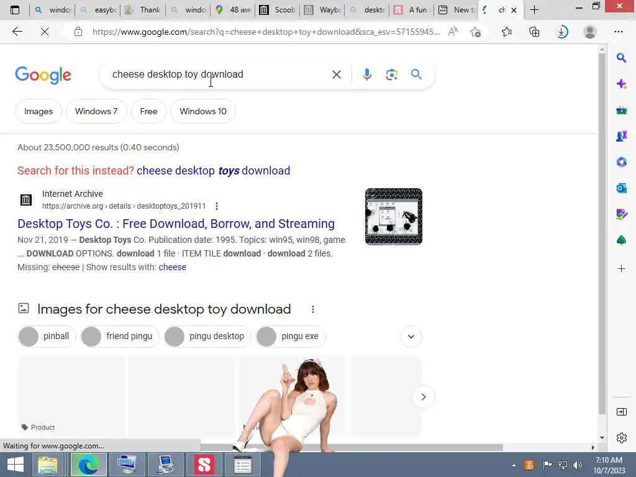Switch to the 48 maps tab
The image size is (636, 477).
pyautogui.click(x=234, y=10)
